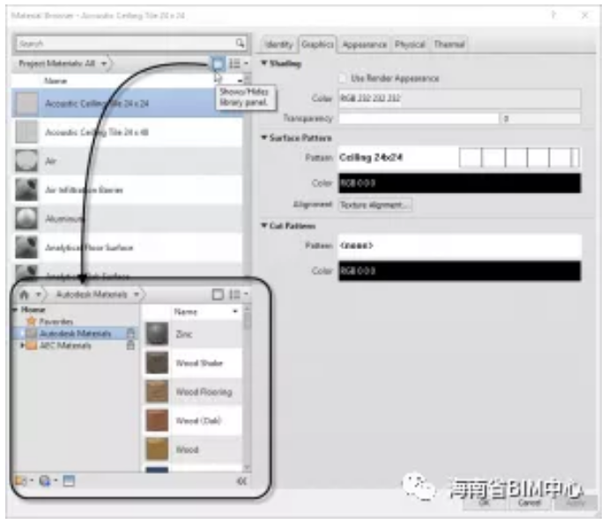Select the Wood material thumbnail
Image resolution: width=608 pixels, height=524 pixels.
[157, 449]
